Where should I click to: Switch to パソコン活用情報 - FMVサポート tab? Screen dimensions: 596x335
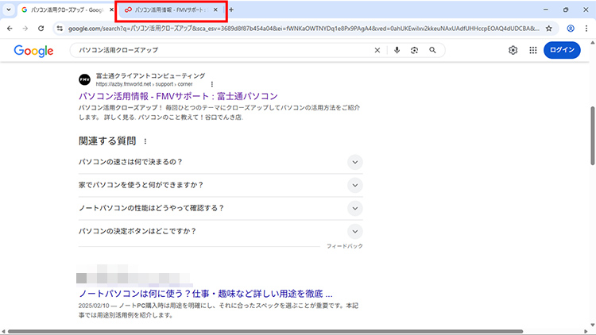(166, 10)
